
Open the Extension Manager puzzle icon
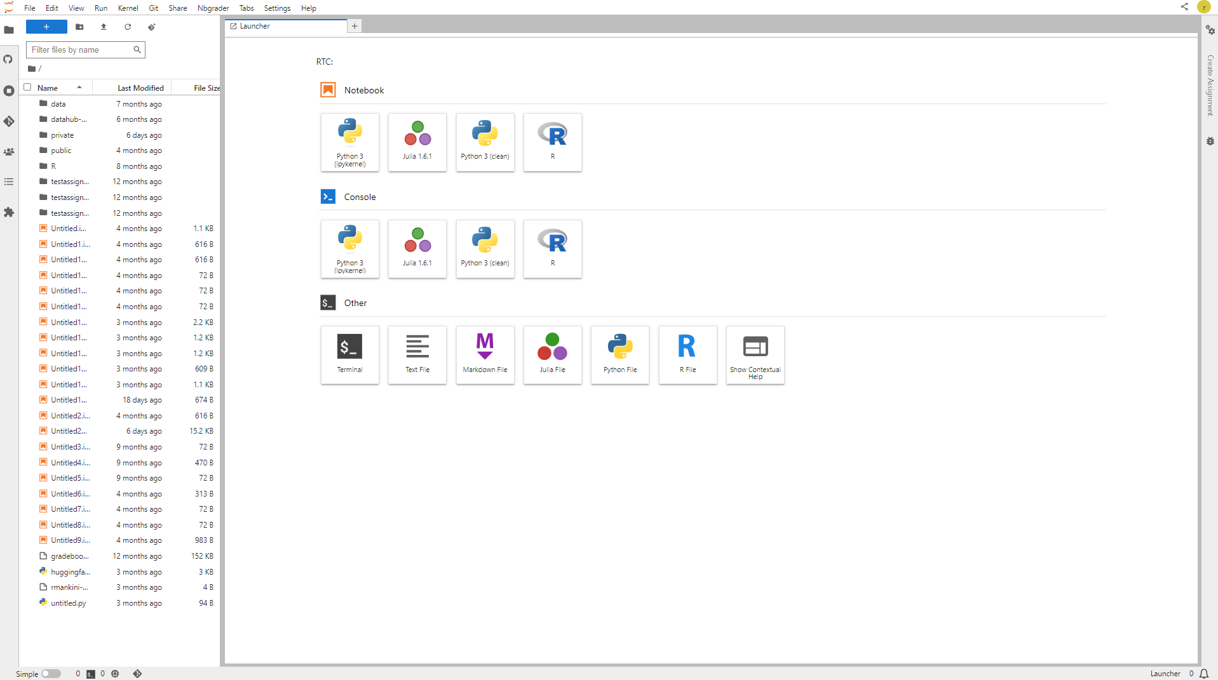pyautogui.click(x=9, y=212)
